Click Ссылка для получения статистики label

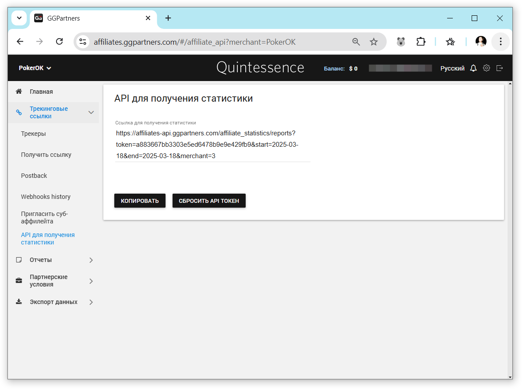pos(155,123)
